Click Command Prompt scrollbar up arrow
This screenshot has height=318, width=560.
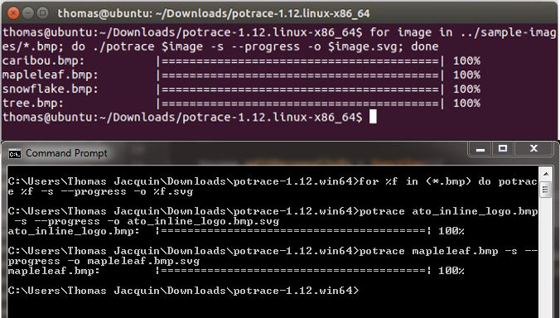point(545,174)
